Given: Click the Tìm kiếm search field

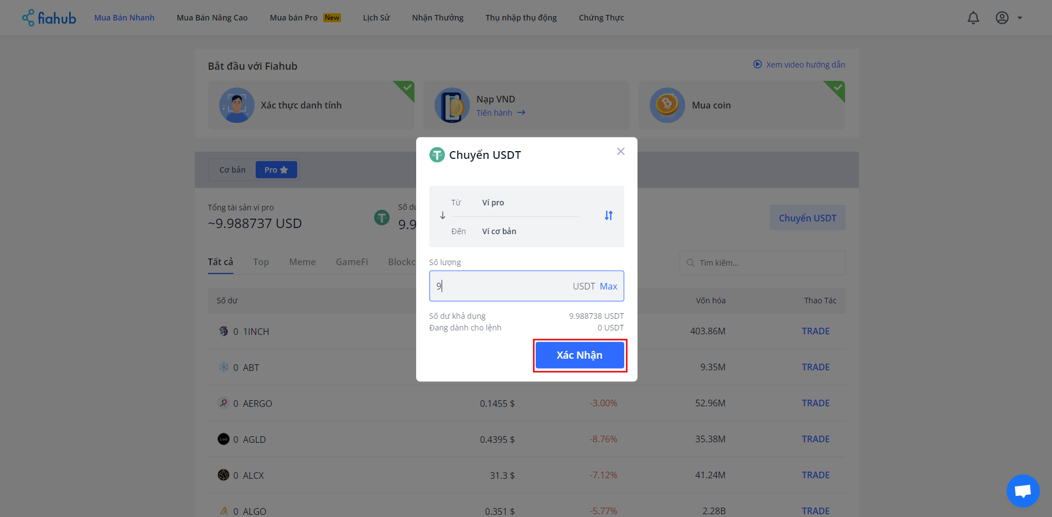Looking at the screenshot, I should coord(762,263).
